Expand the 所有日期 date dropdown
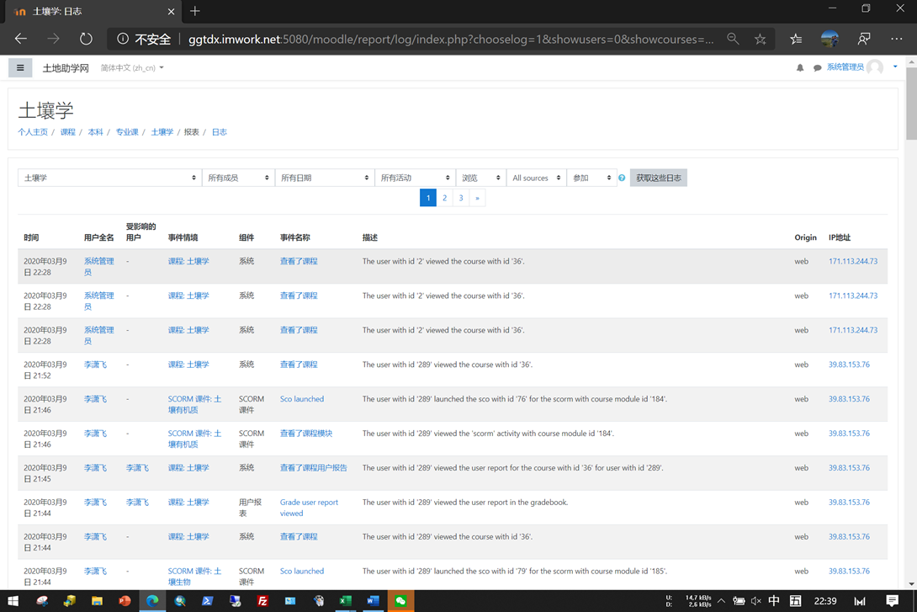Screen dimensions: 917x612 (324, 178)
